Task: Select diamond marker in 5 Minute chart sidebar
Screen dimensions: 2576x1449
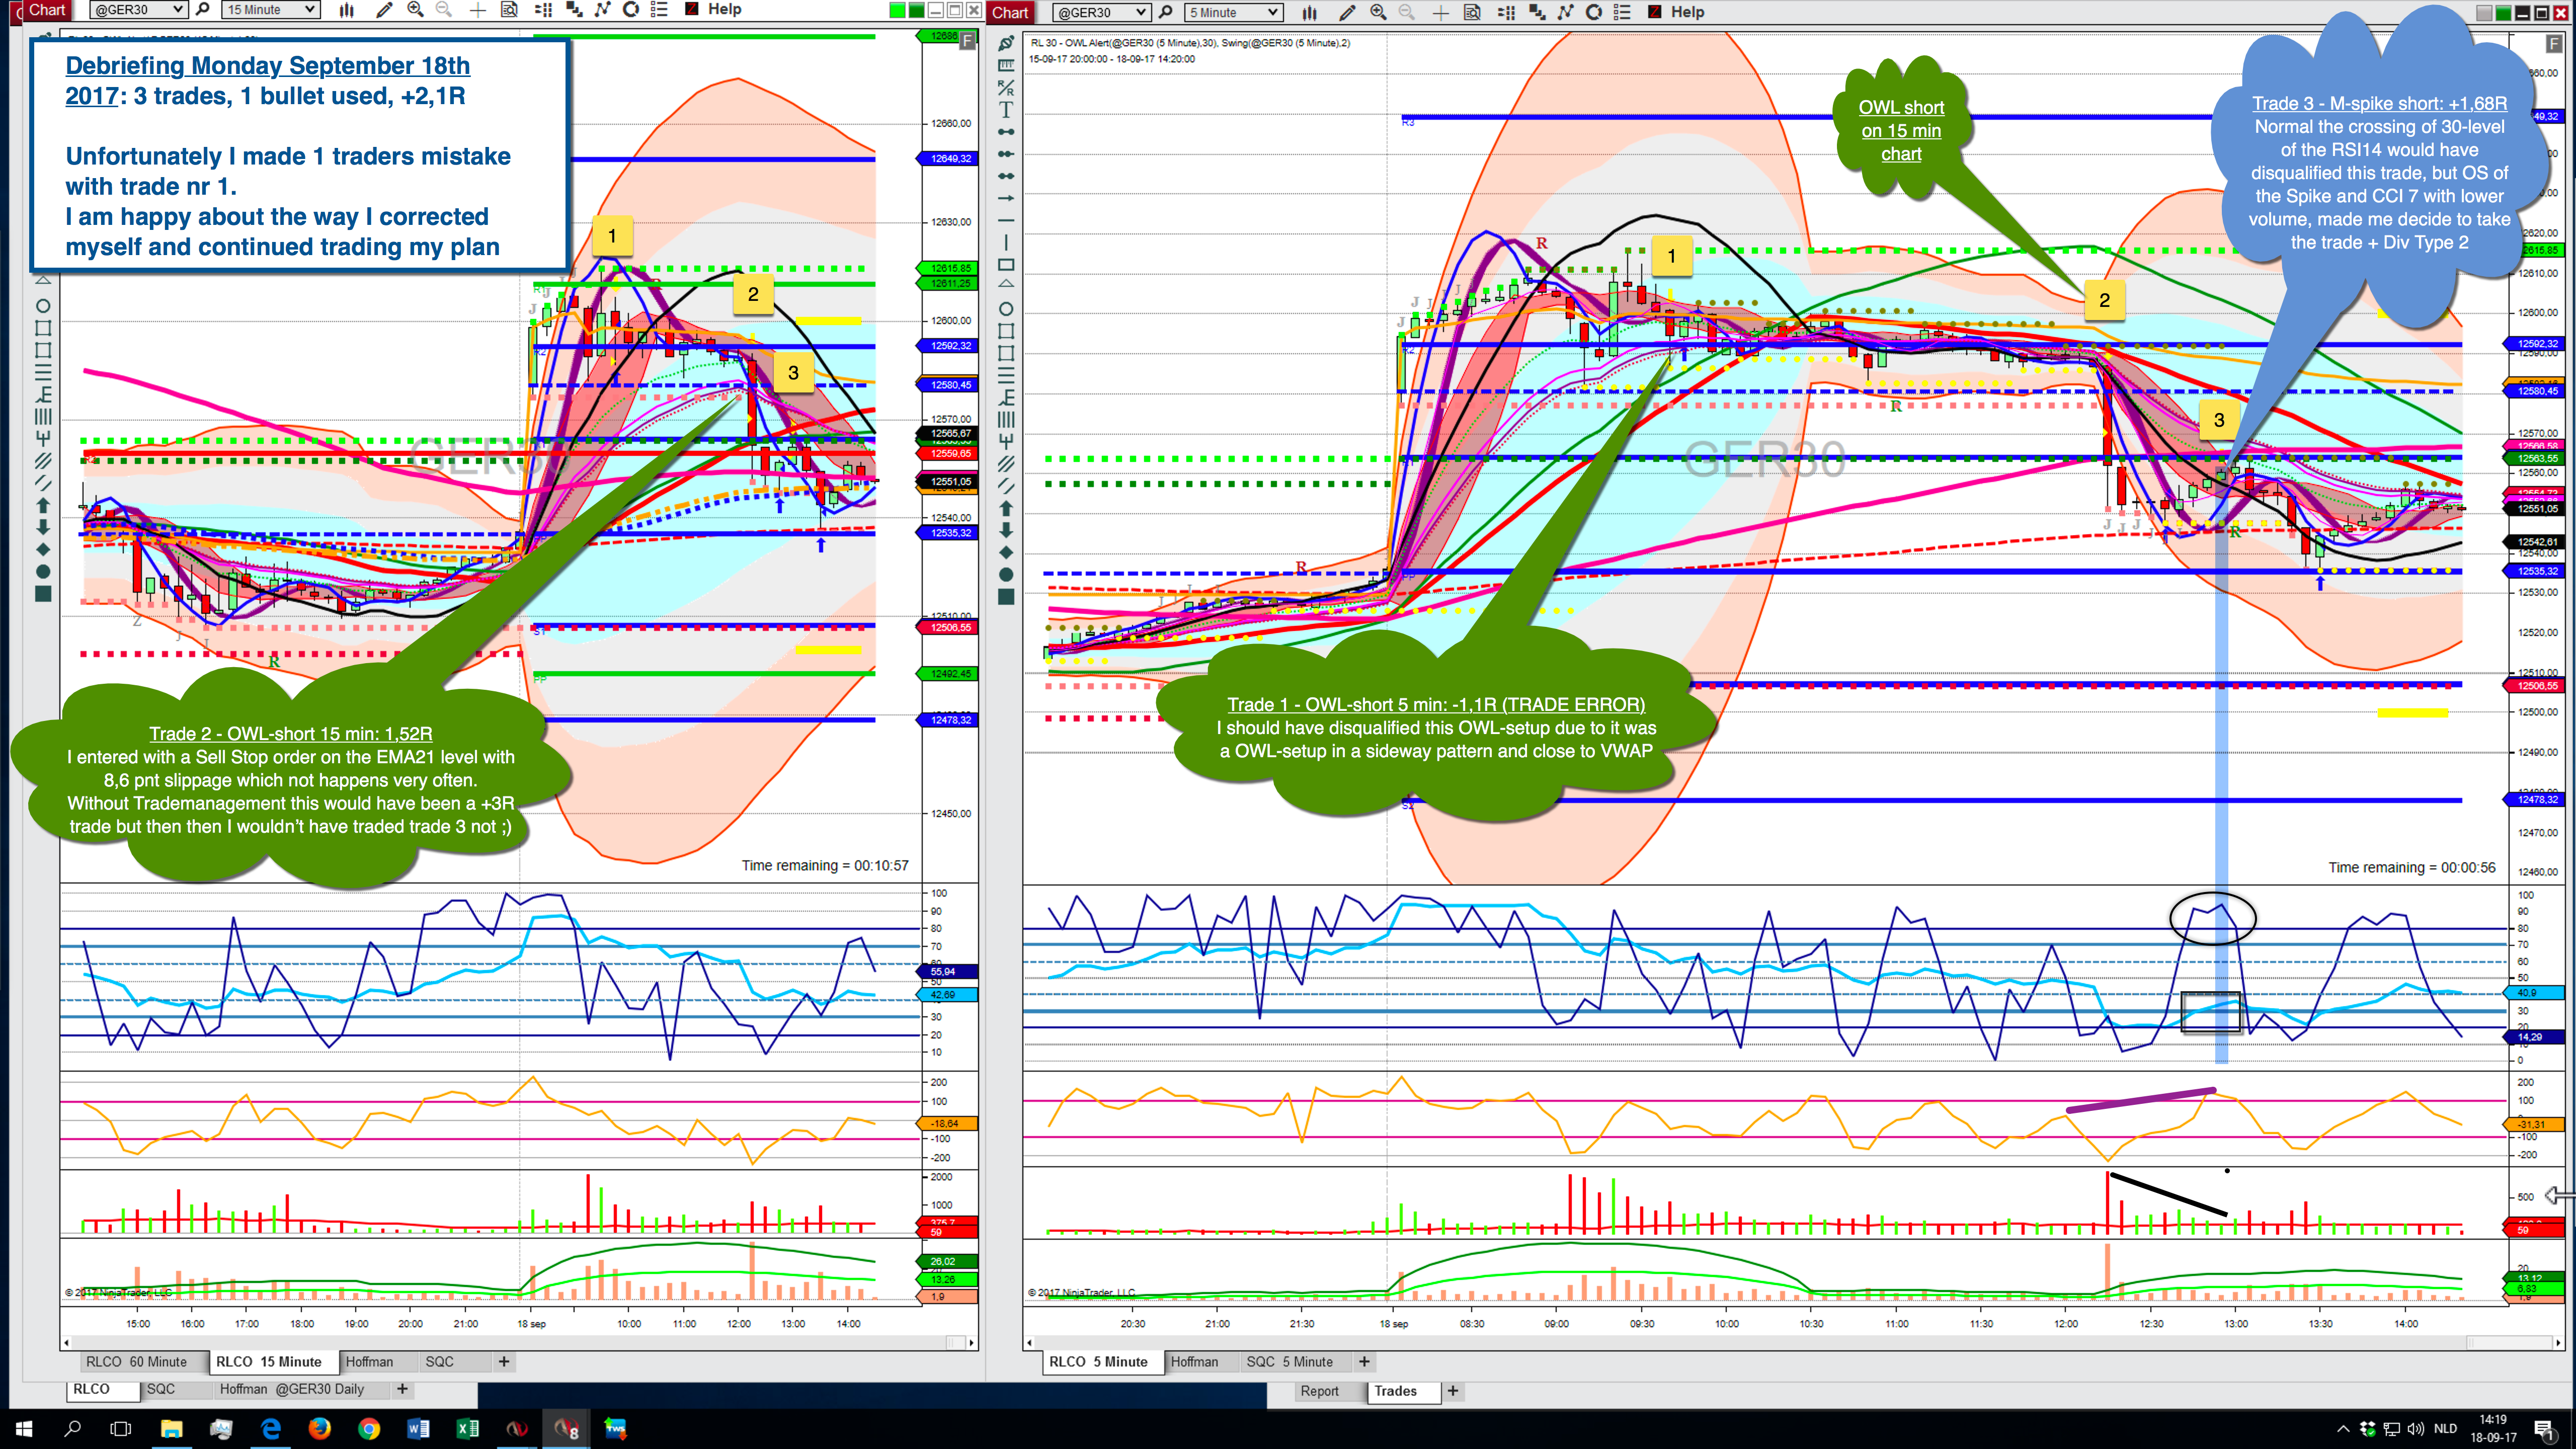Action: click(1006, 552)
